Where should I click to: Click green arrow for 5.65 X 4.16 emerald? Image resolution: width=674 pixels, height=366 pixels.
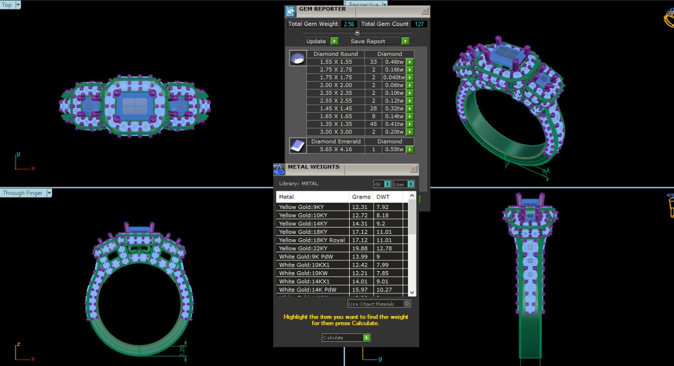(x=410, y=150)
